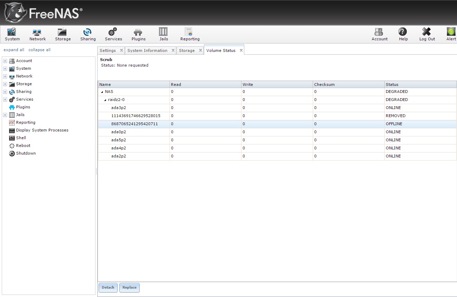
Task: Expand the Services tree node
Action: click(5, 100)
